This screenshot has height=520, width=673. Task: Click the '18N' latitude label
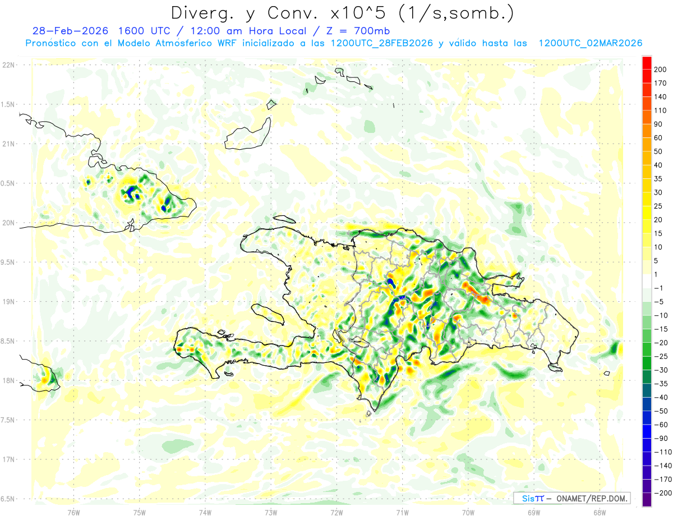(8, 380)
